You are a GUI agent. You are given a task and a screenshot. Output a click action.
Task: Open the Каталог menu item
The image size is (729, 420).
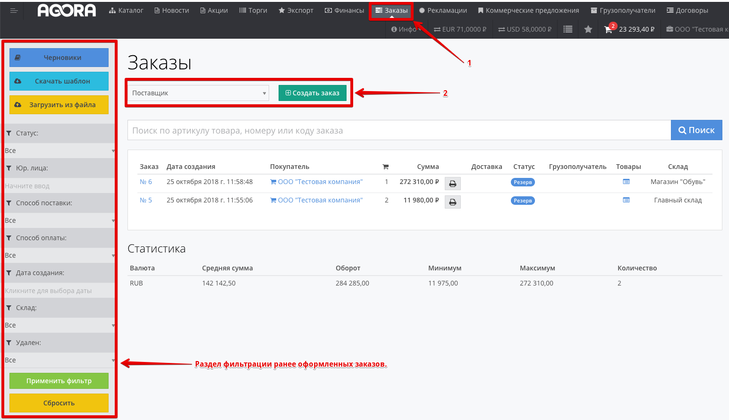[126, 10]
